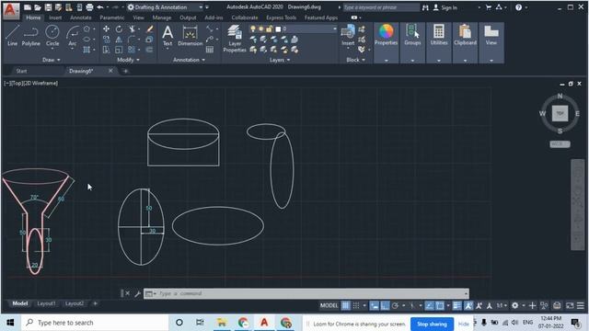Click the Plot (print) icon
589x331 pixels.
[x=89, y=7]
